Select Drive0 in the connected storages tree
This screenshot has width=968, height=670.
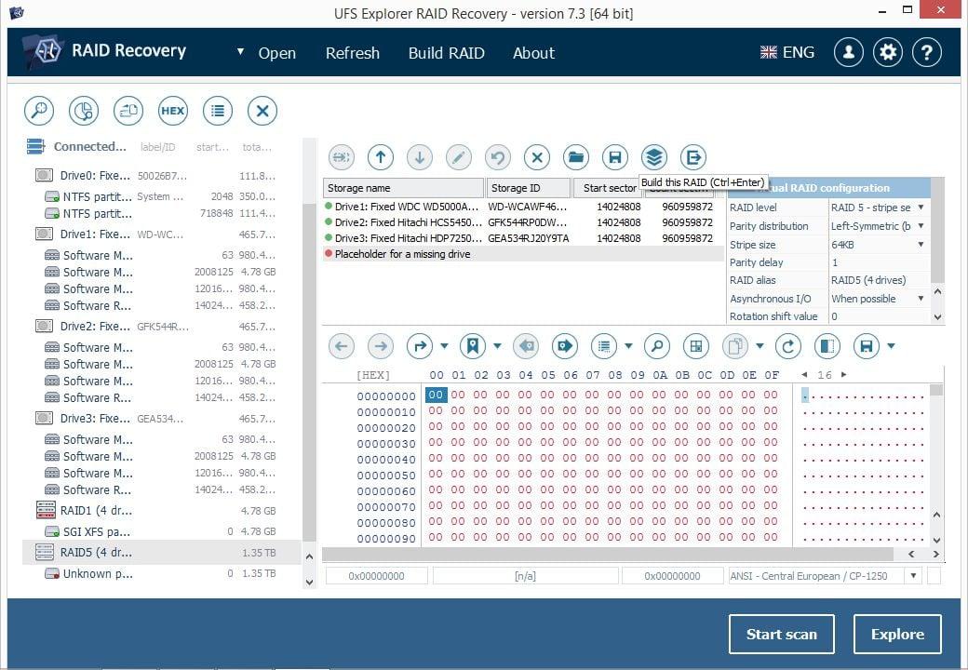161,176
